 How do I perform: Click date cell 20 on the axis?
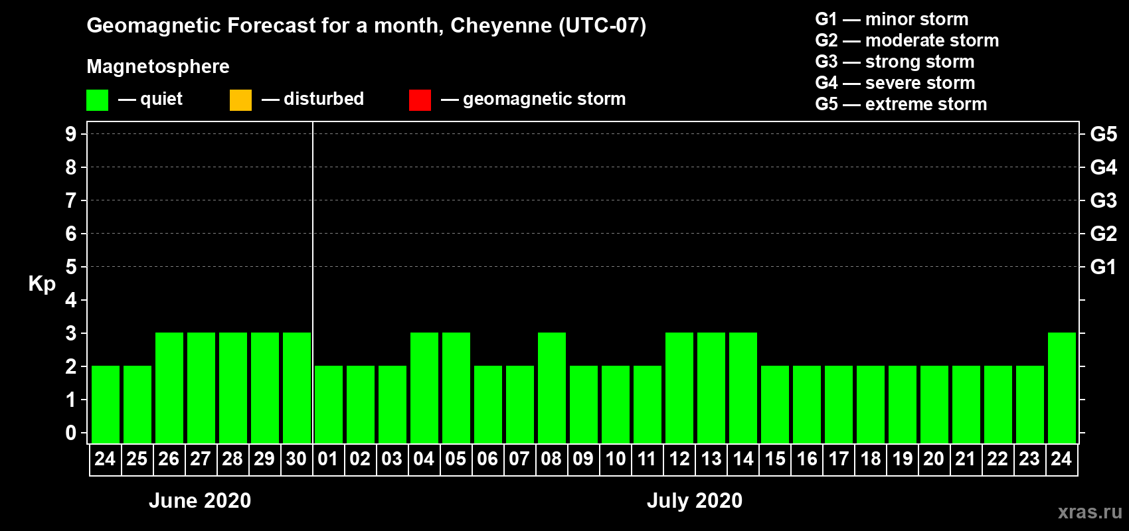(934, 459)
